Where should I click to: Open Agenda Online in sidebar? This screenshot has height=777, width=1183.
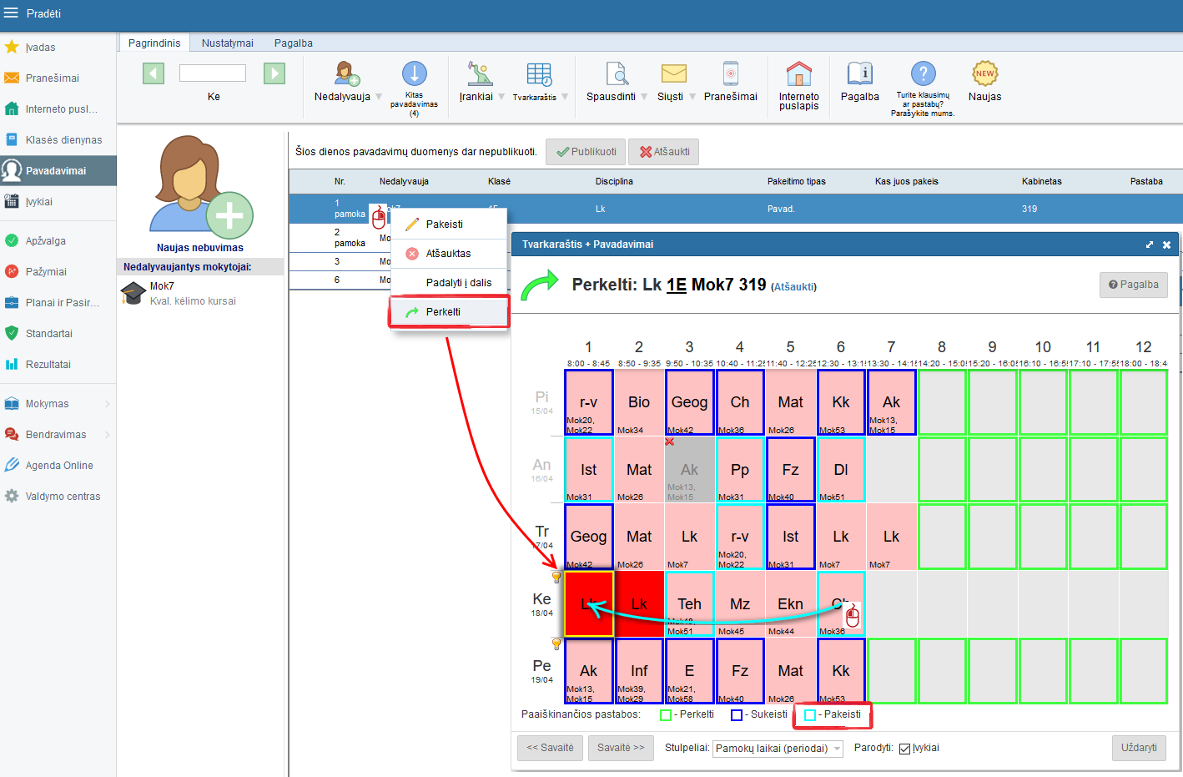pyautogui.click(x=59, y=466)
